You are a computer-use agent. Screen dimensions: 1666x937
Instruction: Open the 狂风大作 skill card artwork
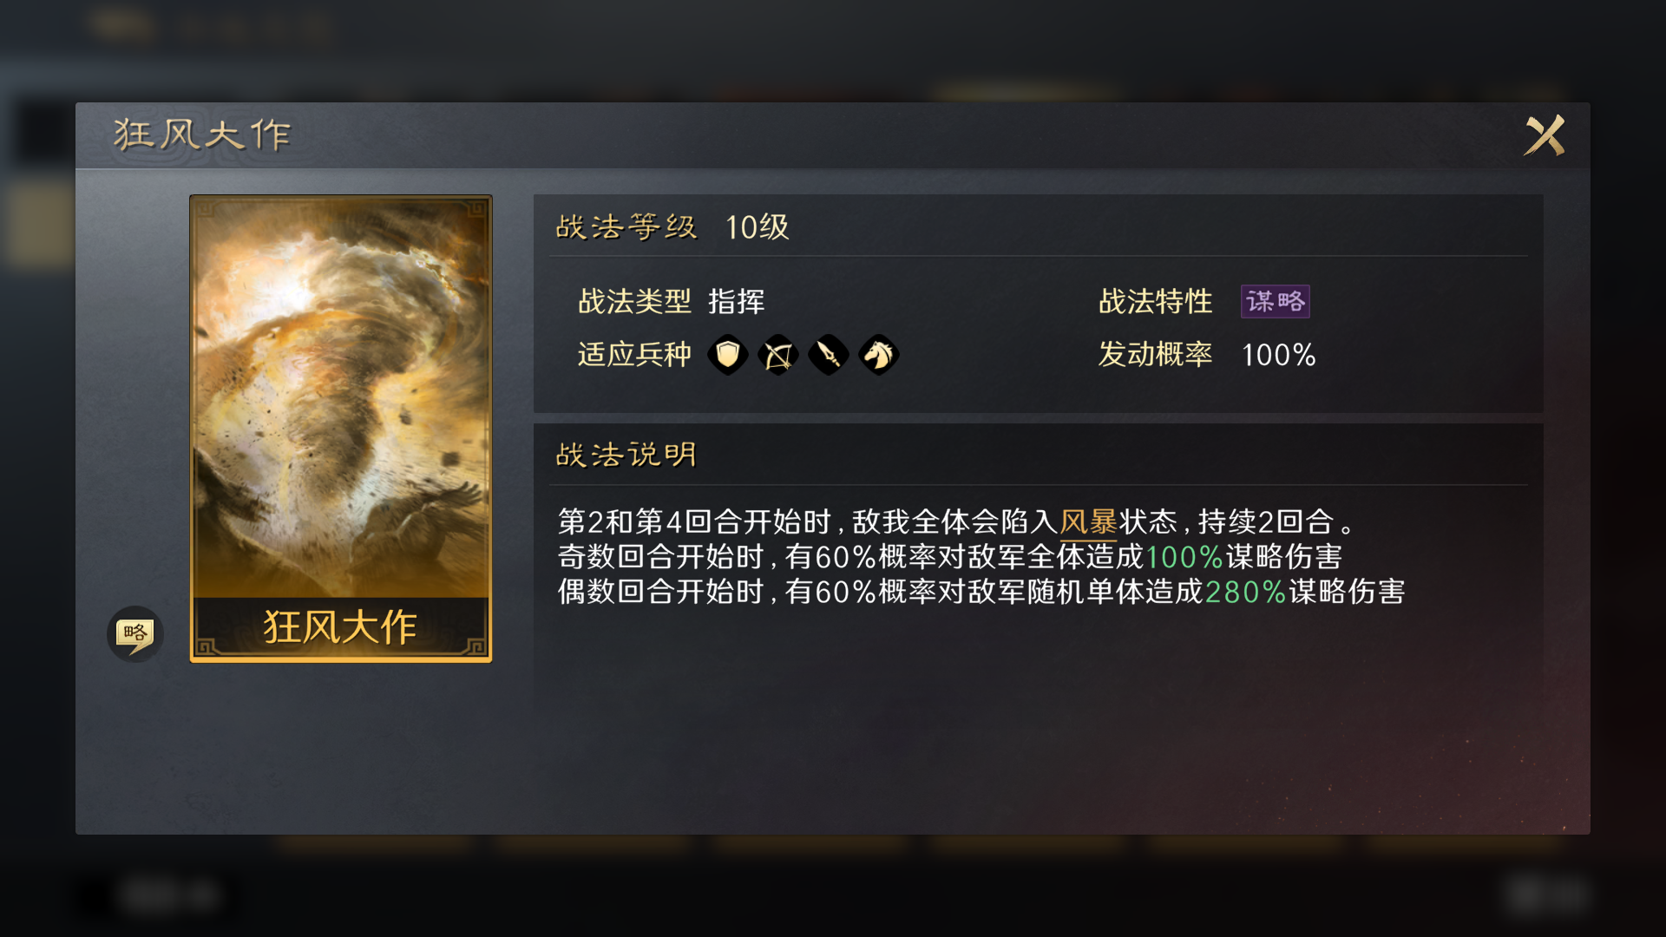point(341,399)
